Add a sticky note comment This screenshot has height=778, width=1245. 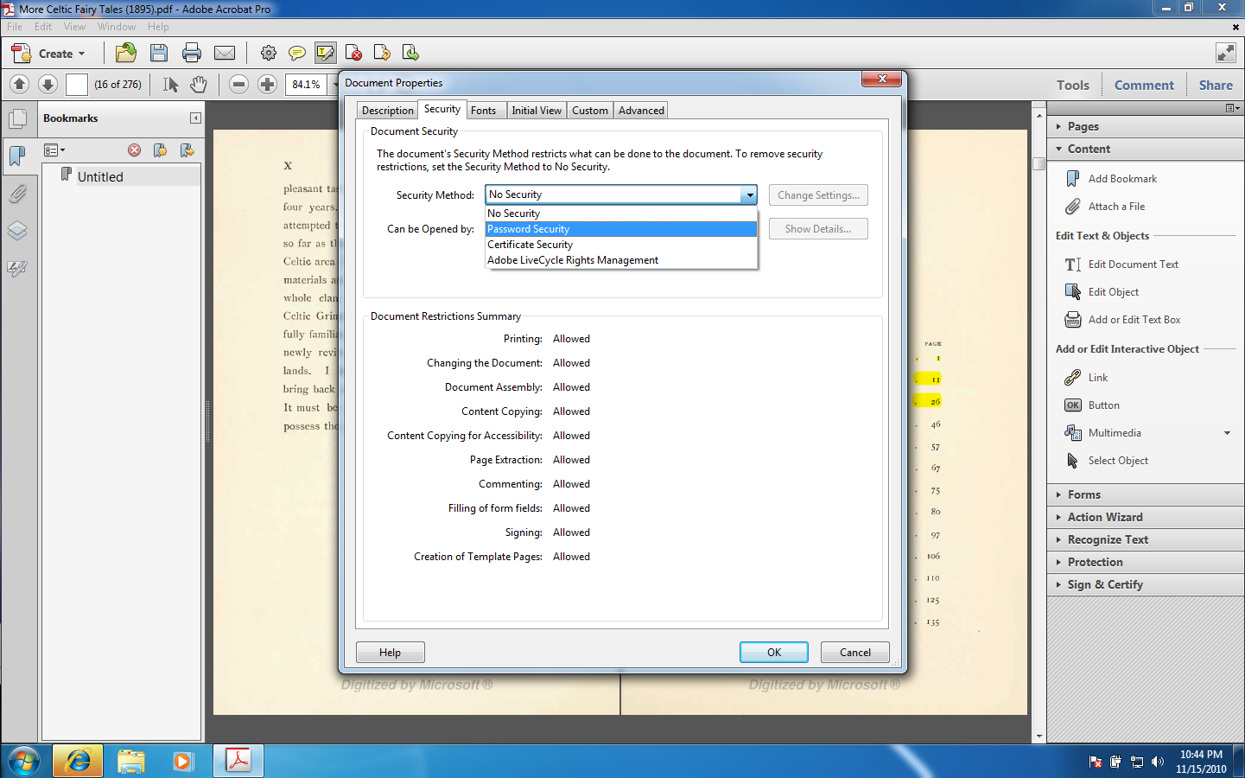click(296, 53)
